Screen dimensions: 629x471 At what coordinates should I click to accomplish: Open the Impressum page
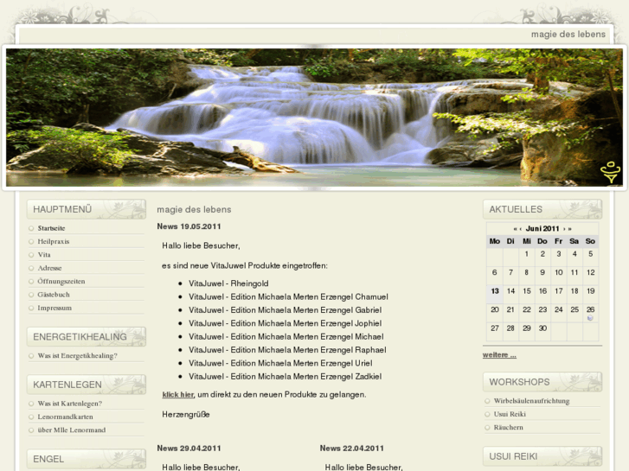point(55,308)
